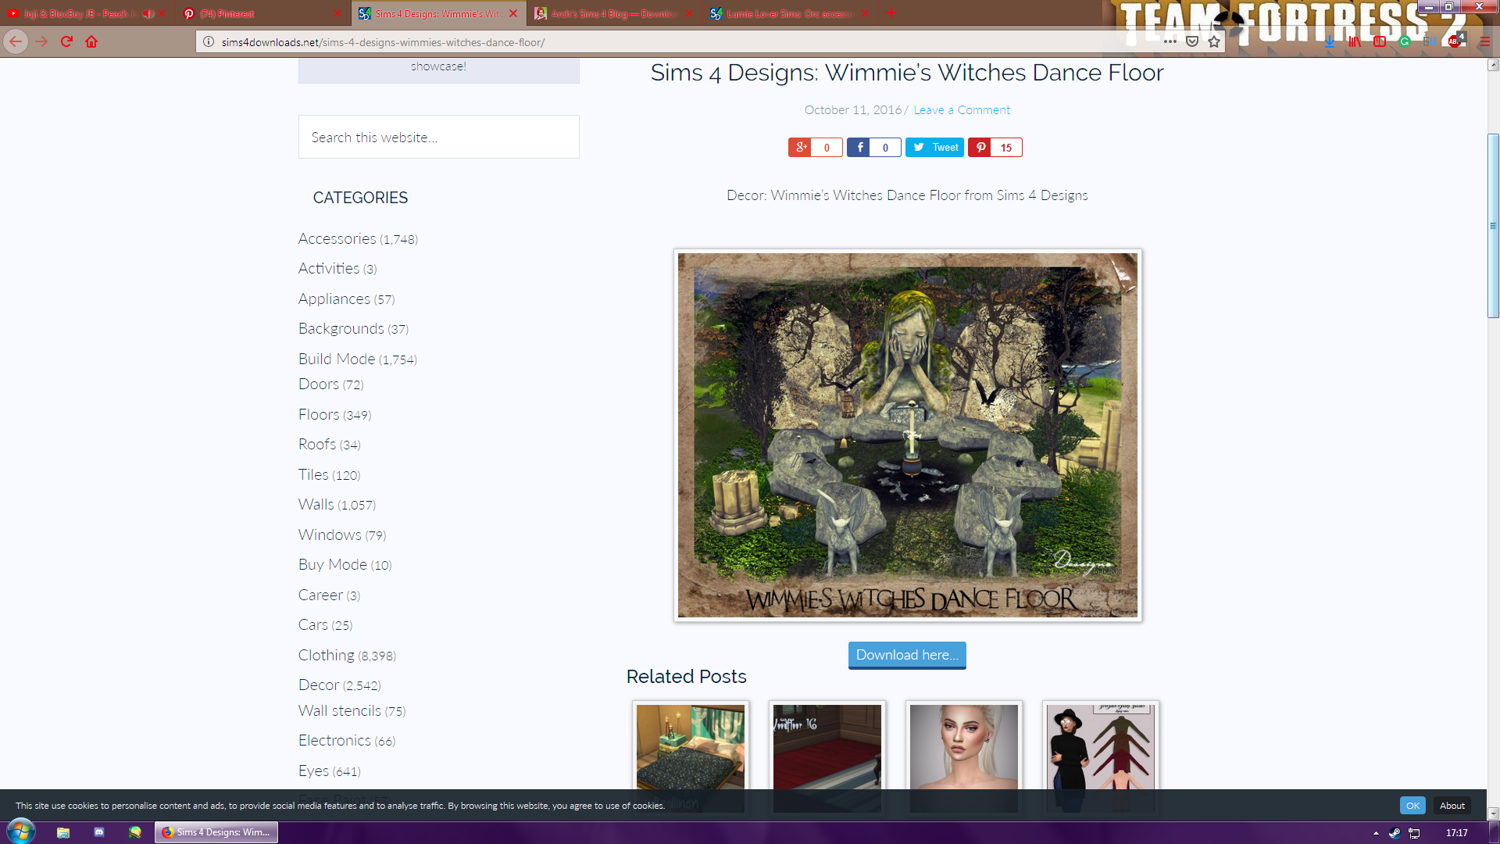
Task: Reload the page with the refresh icon
Action: (x=67, y=41)
